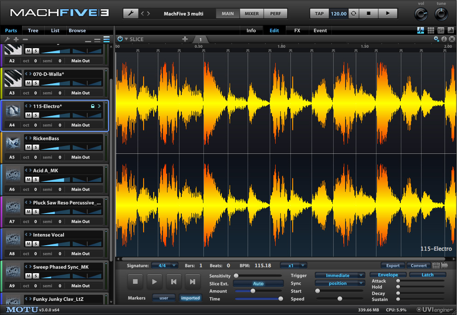Screen dimensions: 457x315
Task: Toggle the SLICE power button
Action: 120,39
